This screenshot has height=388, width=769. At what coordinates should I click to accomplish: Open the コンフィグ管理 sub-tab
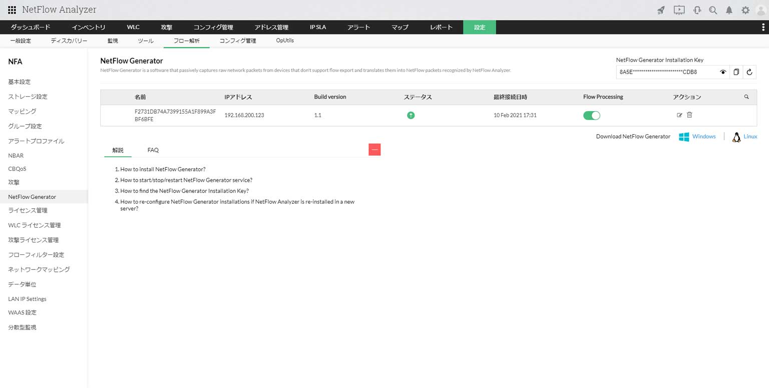tap(237, 41)
